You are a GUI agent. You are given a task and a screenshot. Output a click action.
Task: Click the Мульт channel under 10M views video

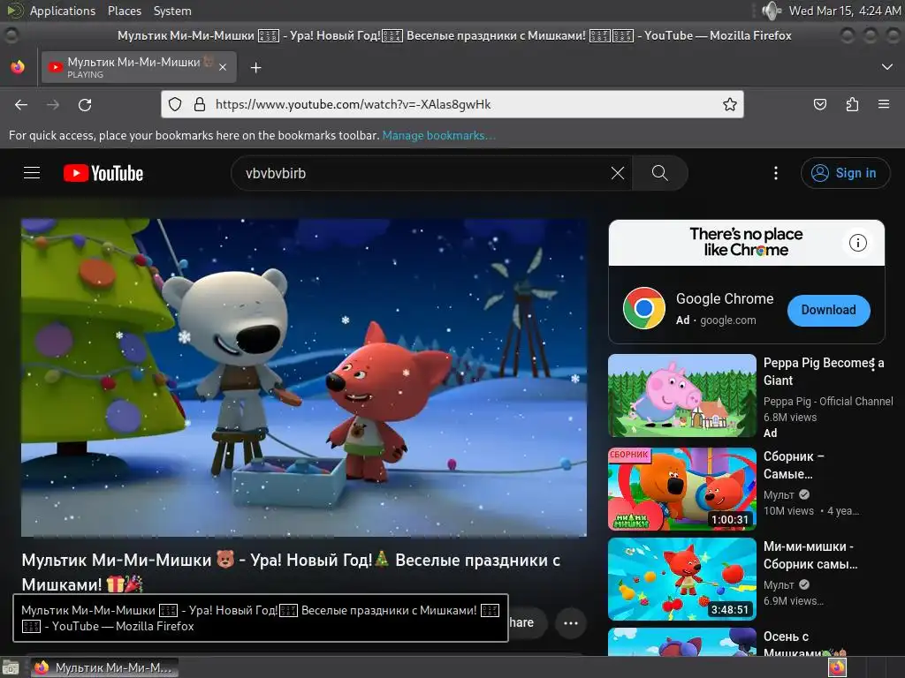click(779, 494)
